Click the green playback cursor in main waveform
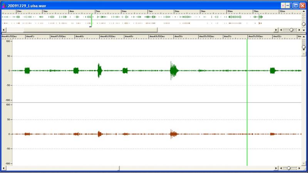This screenshot has width=308, height=173. pyautogui.click(x=247, y=102)
